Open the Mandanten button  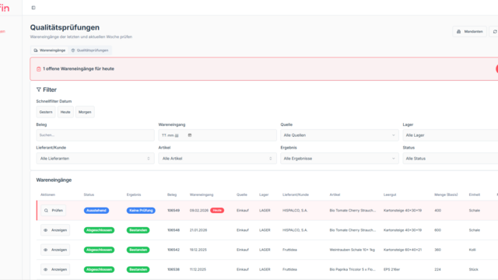[x=469, y=31]
